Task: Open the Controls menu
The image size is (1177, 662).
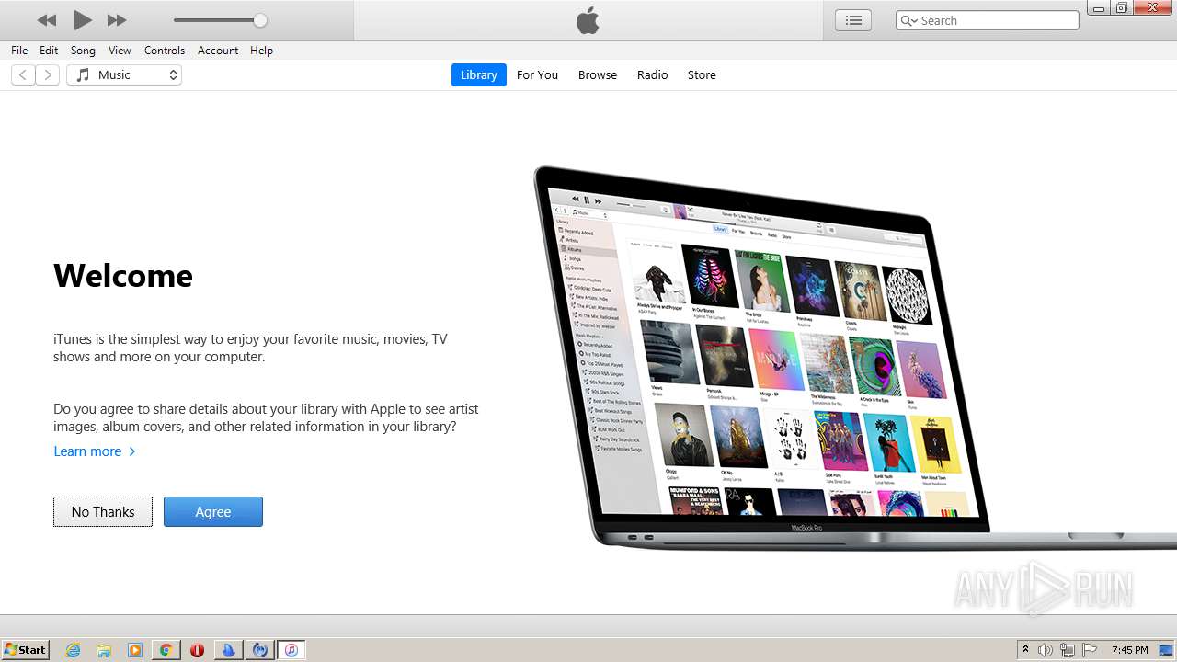Action: click(x=165, y=51)
